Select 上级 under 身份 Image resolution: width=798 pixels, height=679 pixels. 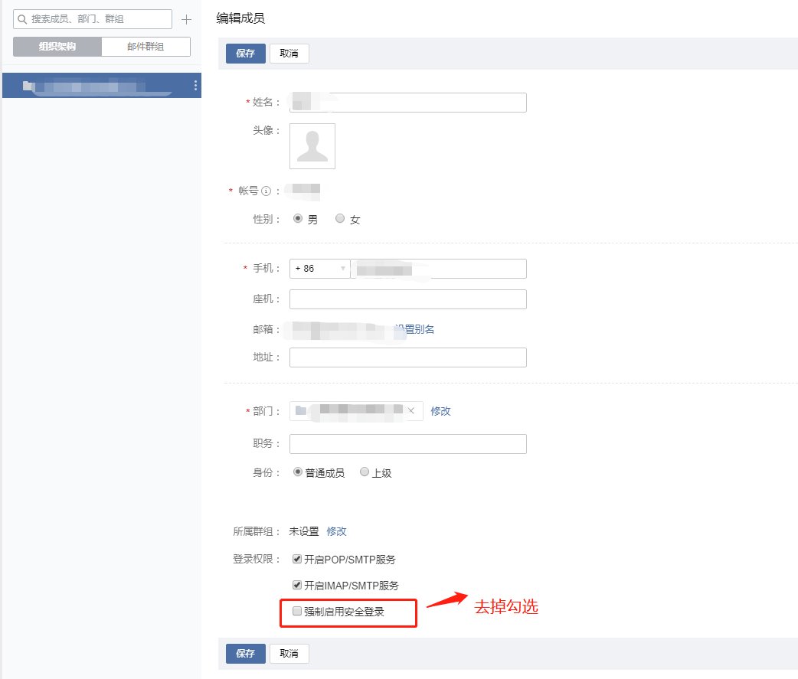coord(365,472)
